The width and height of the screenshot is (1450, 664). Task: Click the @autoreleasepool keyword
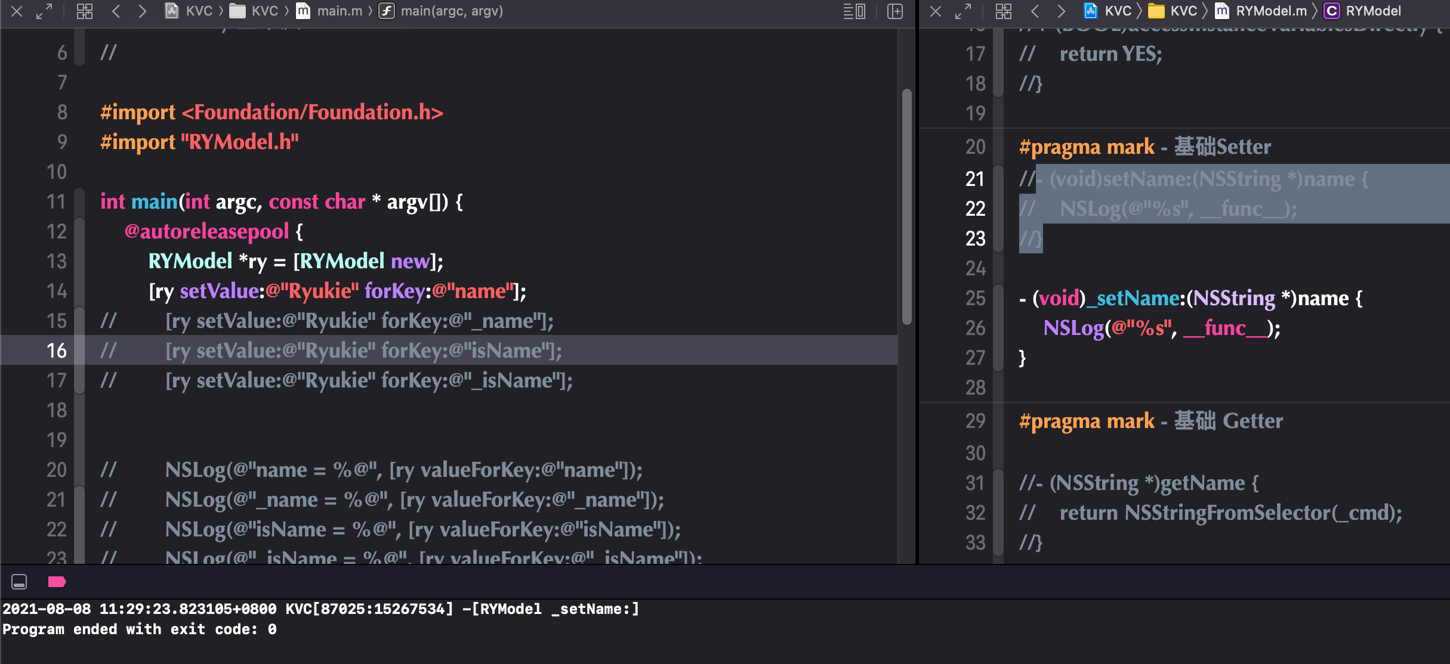coord(206,232)
